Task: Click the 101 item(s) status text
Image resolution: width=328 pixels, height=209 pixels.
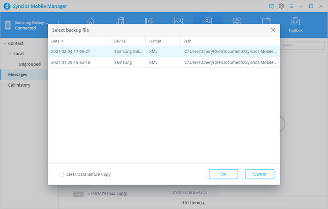Action: pos(193,203)
